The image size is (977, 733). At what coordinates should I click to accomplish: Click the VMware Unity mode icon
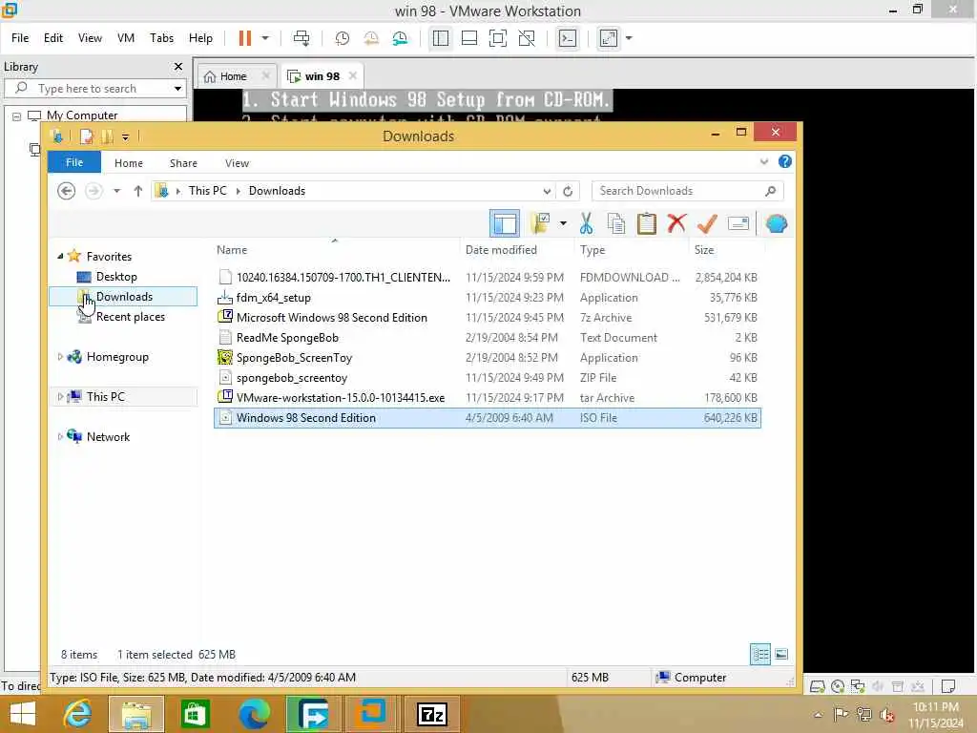pyautogui.click(x=527, y=38)
